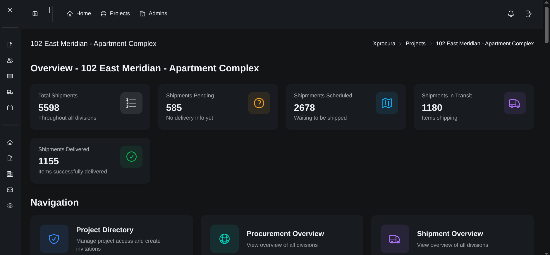
Task: Click the Shipment Overview truck icon
Action: (395, 239)
